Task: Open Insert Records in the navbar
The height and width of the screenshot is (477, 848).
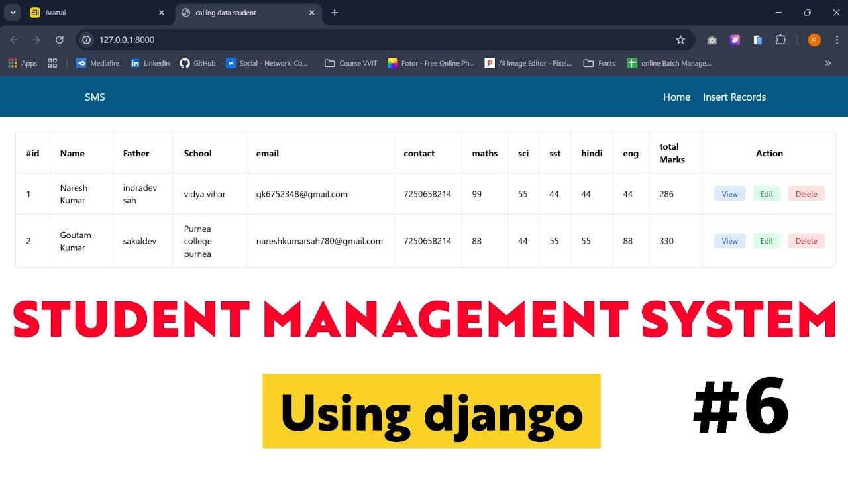Action: [734, 97]
